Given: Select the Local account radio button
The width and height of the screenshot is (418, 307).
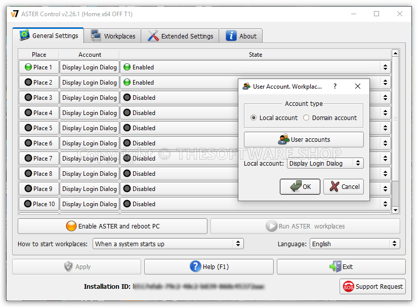Looking at the screenshot, I should 254,118.
